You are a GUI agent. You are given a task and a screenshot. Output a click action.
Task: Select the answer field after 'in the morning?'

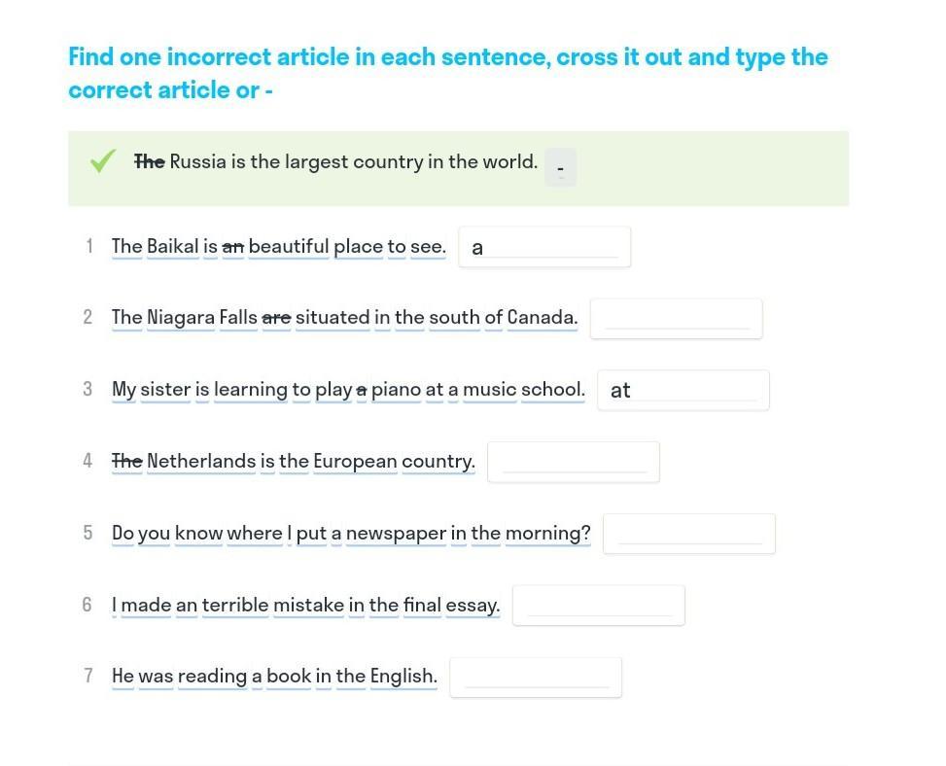point(688,534)
